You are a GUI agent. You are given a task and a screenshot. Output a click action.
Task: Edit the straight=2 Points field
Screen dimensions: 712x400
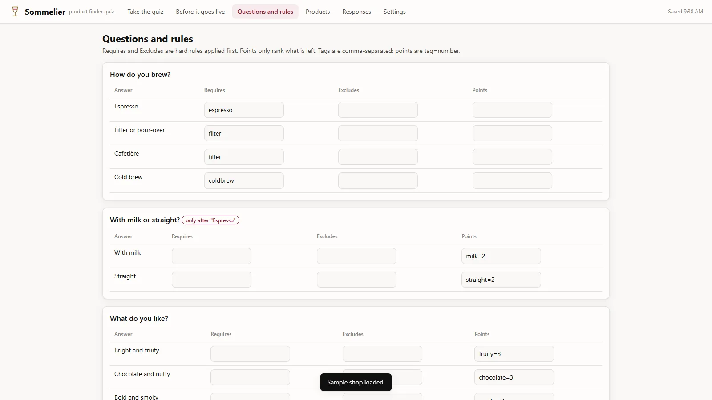click(501, 280)
